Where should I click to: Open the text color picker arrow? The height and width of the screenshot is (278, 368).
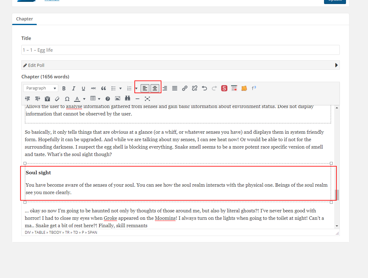pos(84,99)
